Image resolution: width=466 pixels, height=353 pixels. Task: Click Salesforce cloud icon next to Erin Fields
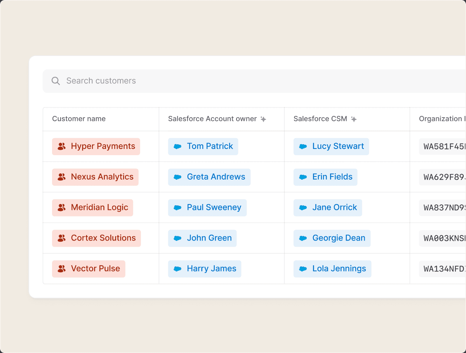pos(303,177)
